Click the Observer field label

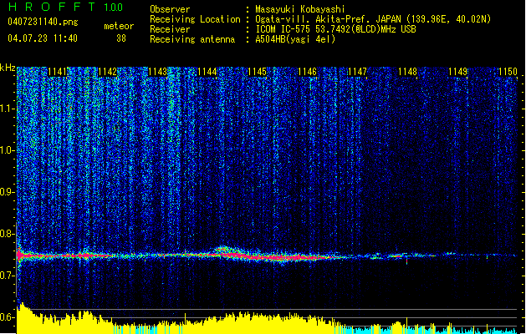[170, 9]
